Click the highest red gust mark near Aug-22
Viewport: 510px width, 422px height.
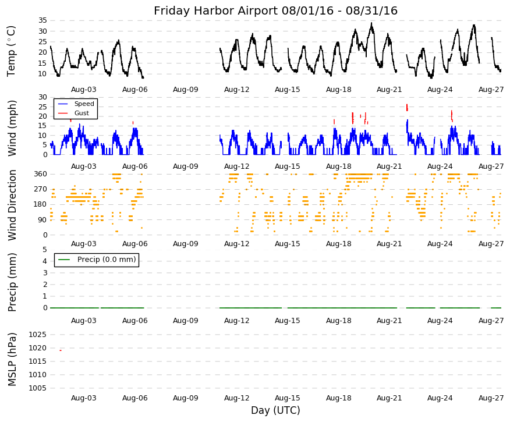407,107
